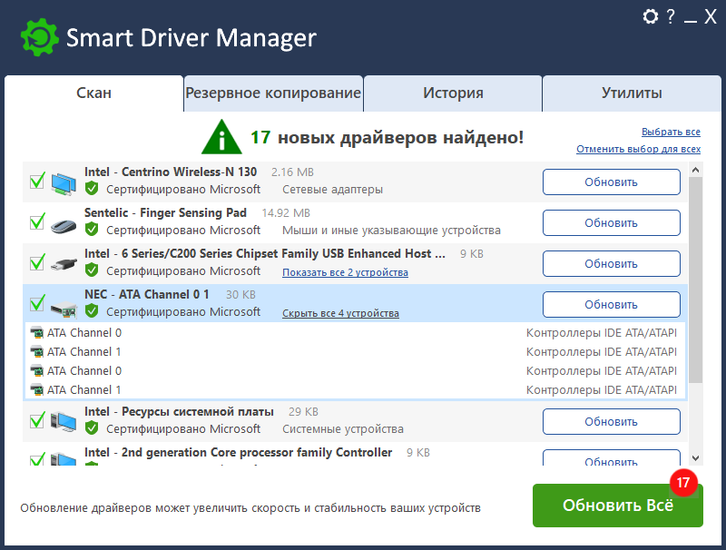The image size is (726, 550).
Task: Open the История tab
Action: point(453,93)
